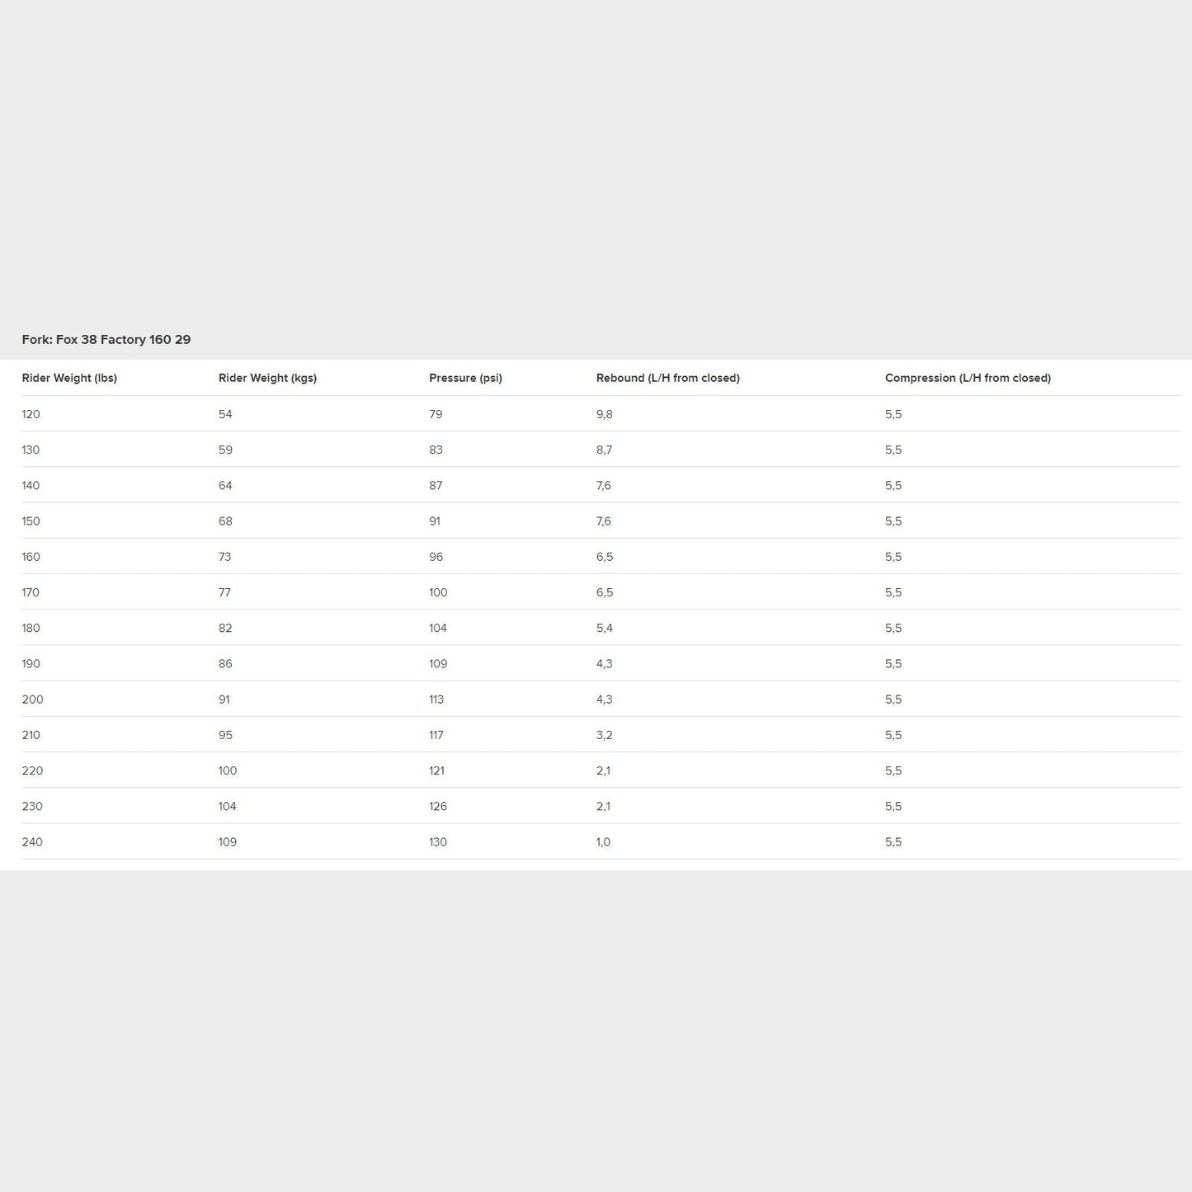
Task: Click the "Compression (L/H from closed)" header
Action: (x=968, y=379)
